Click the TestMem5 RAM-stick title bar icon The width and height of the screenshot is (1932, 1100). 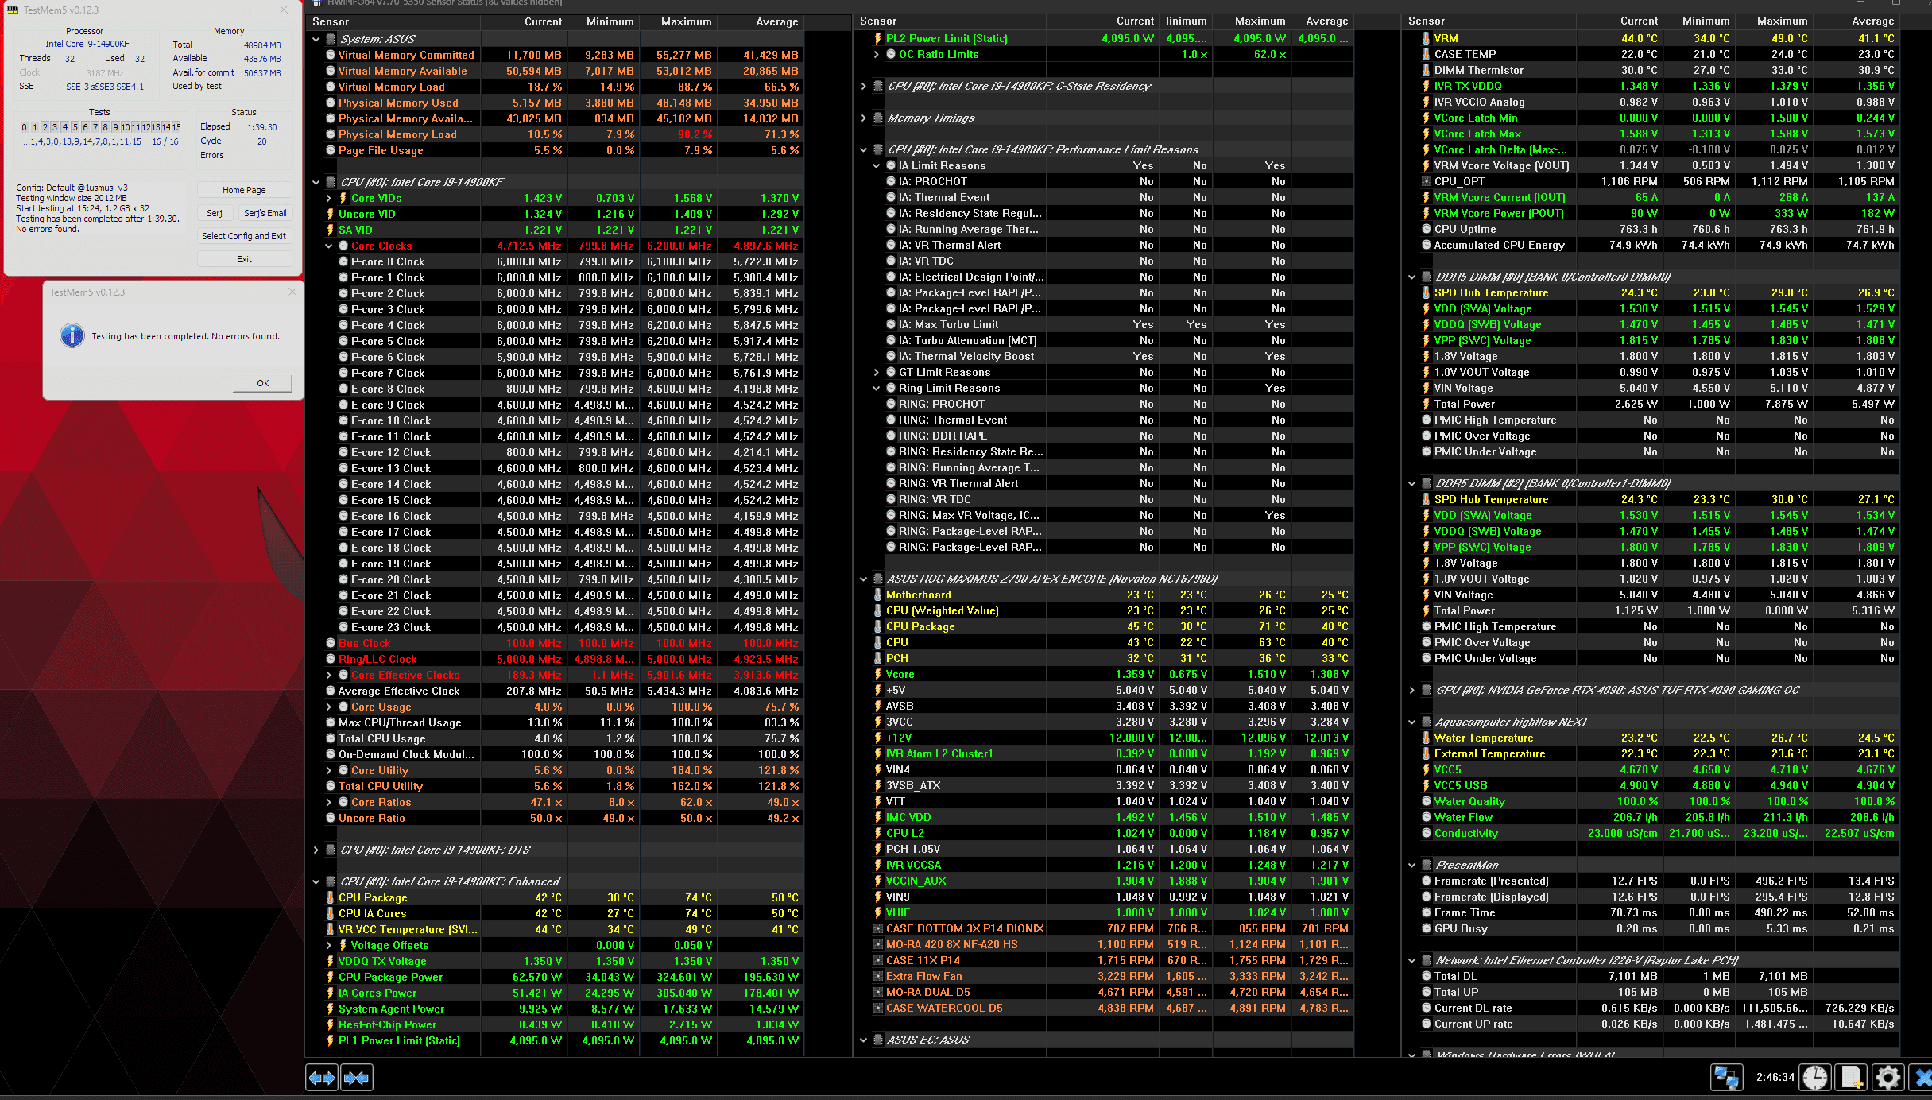point(14,10)
